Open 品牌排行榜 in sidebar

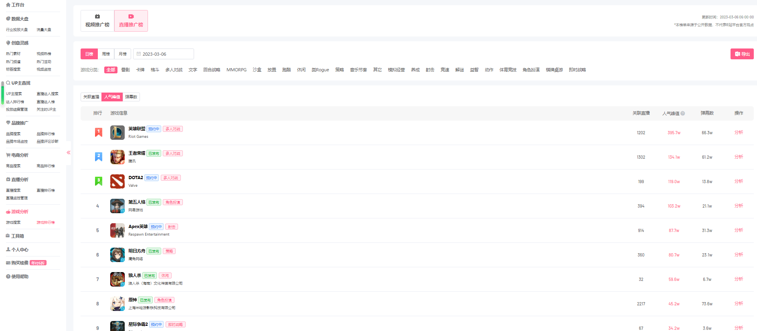coord(46,134)
